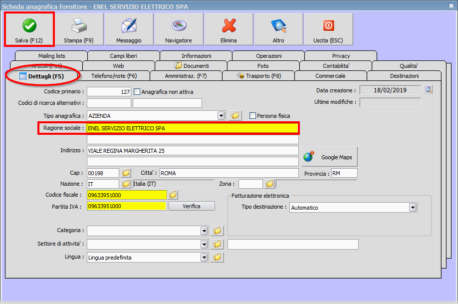Open the Destinazioni tab
The width and height of the screenshot is (458, 304).
click(404, 76)
